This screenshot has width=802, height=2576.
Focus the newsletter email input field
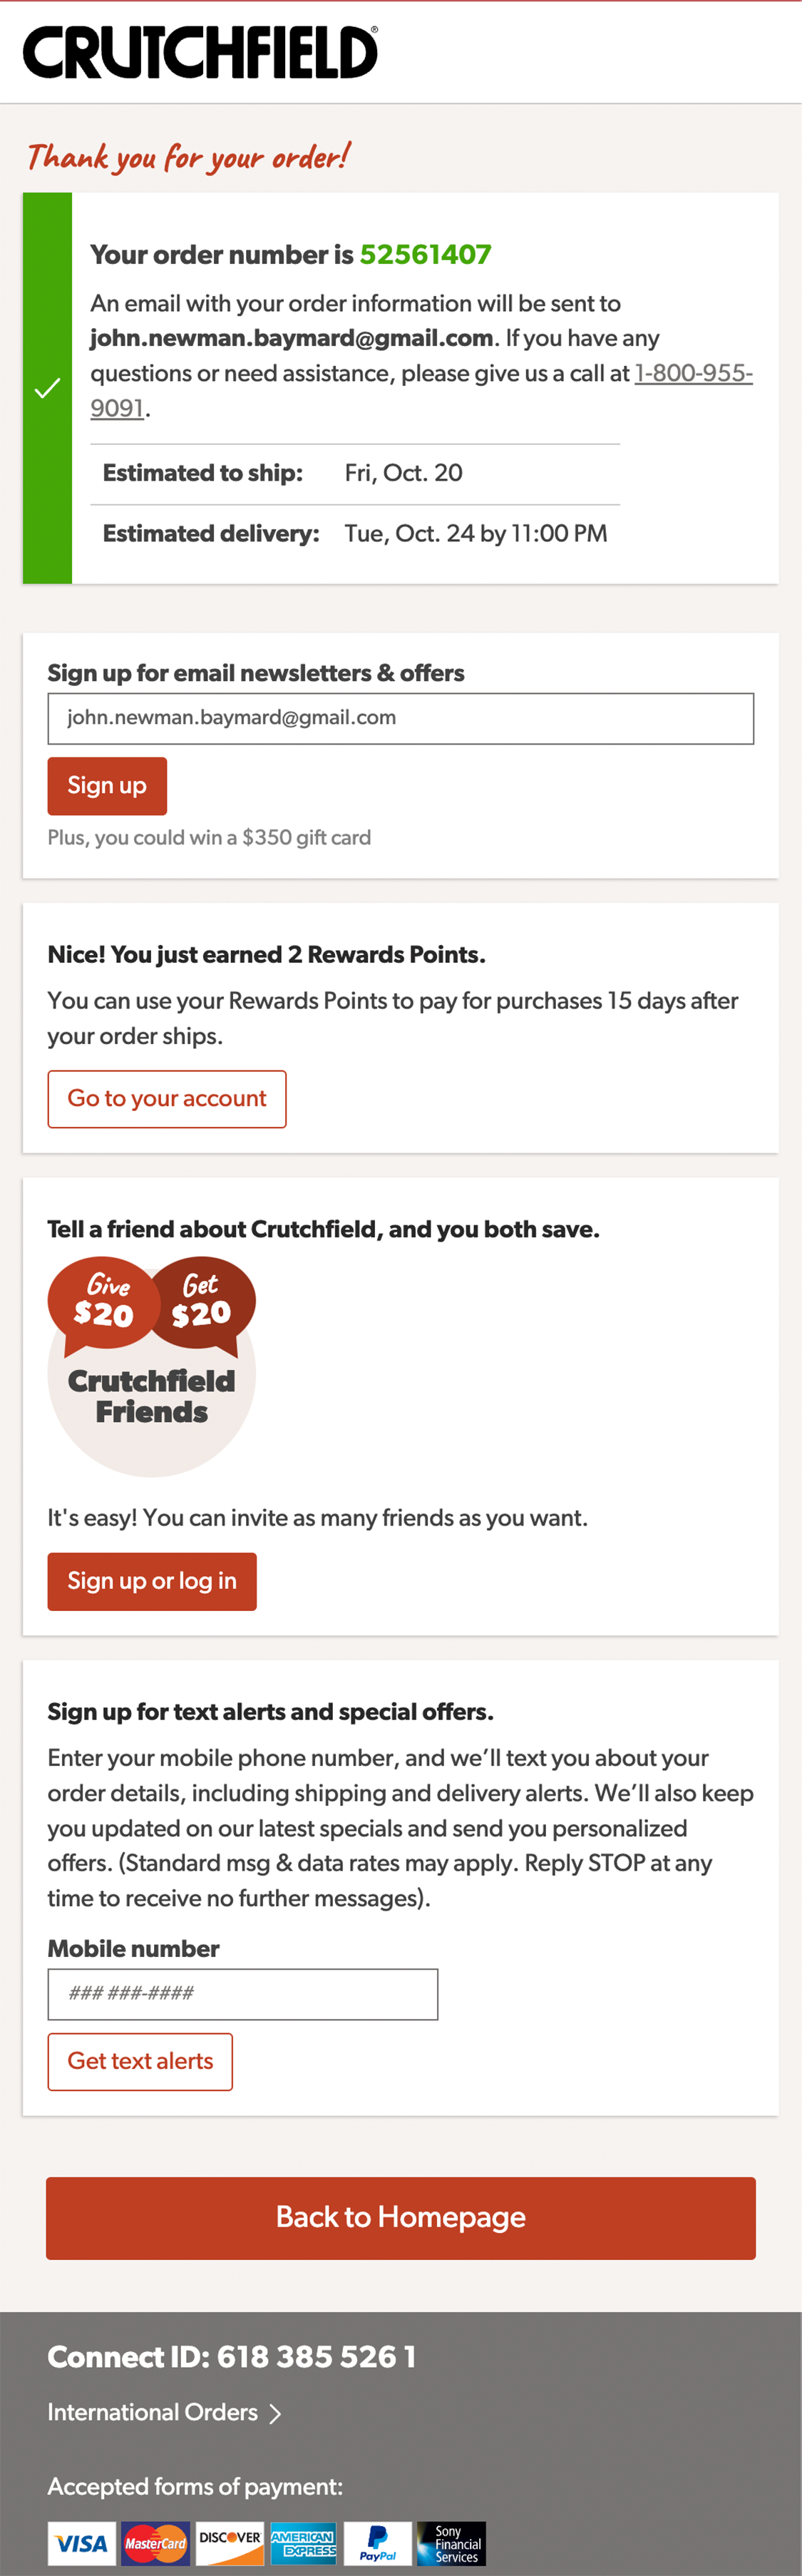coord(400,718)
